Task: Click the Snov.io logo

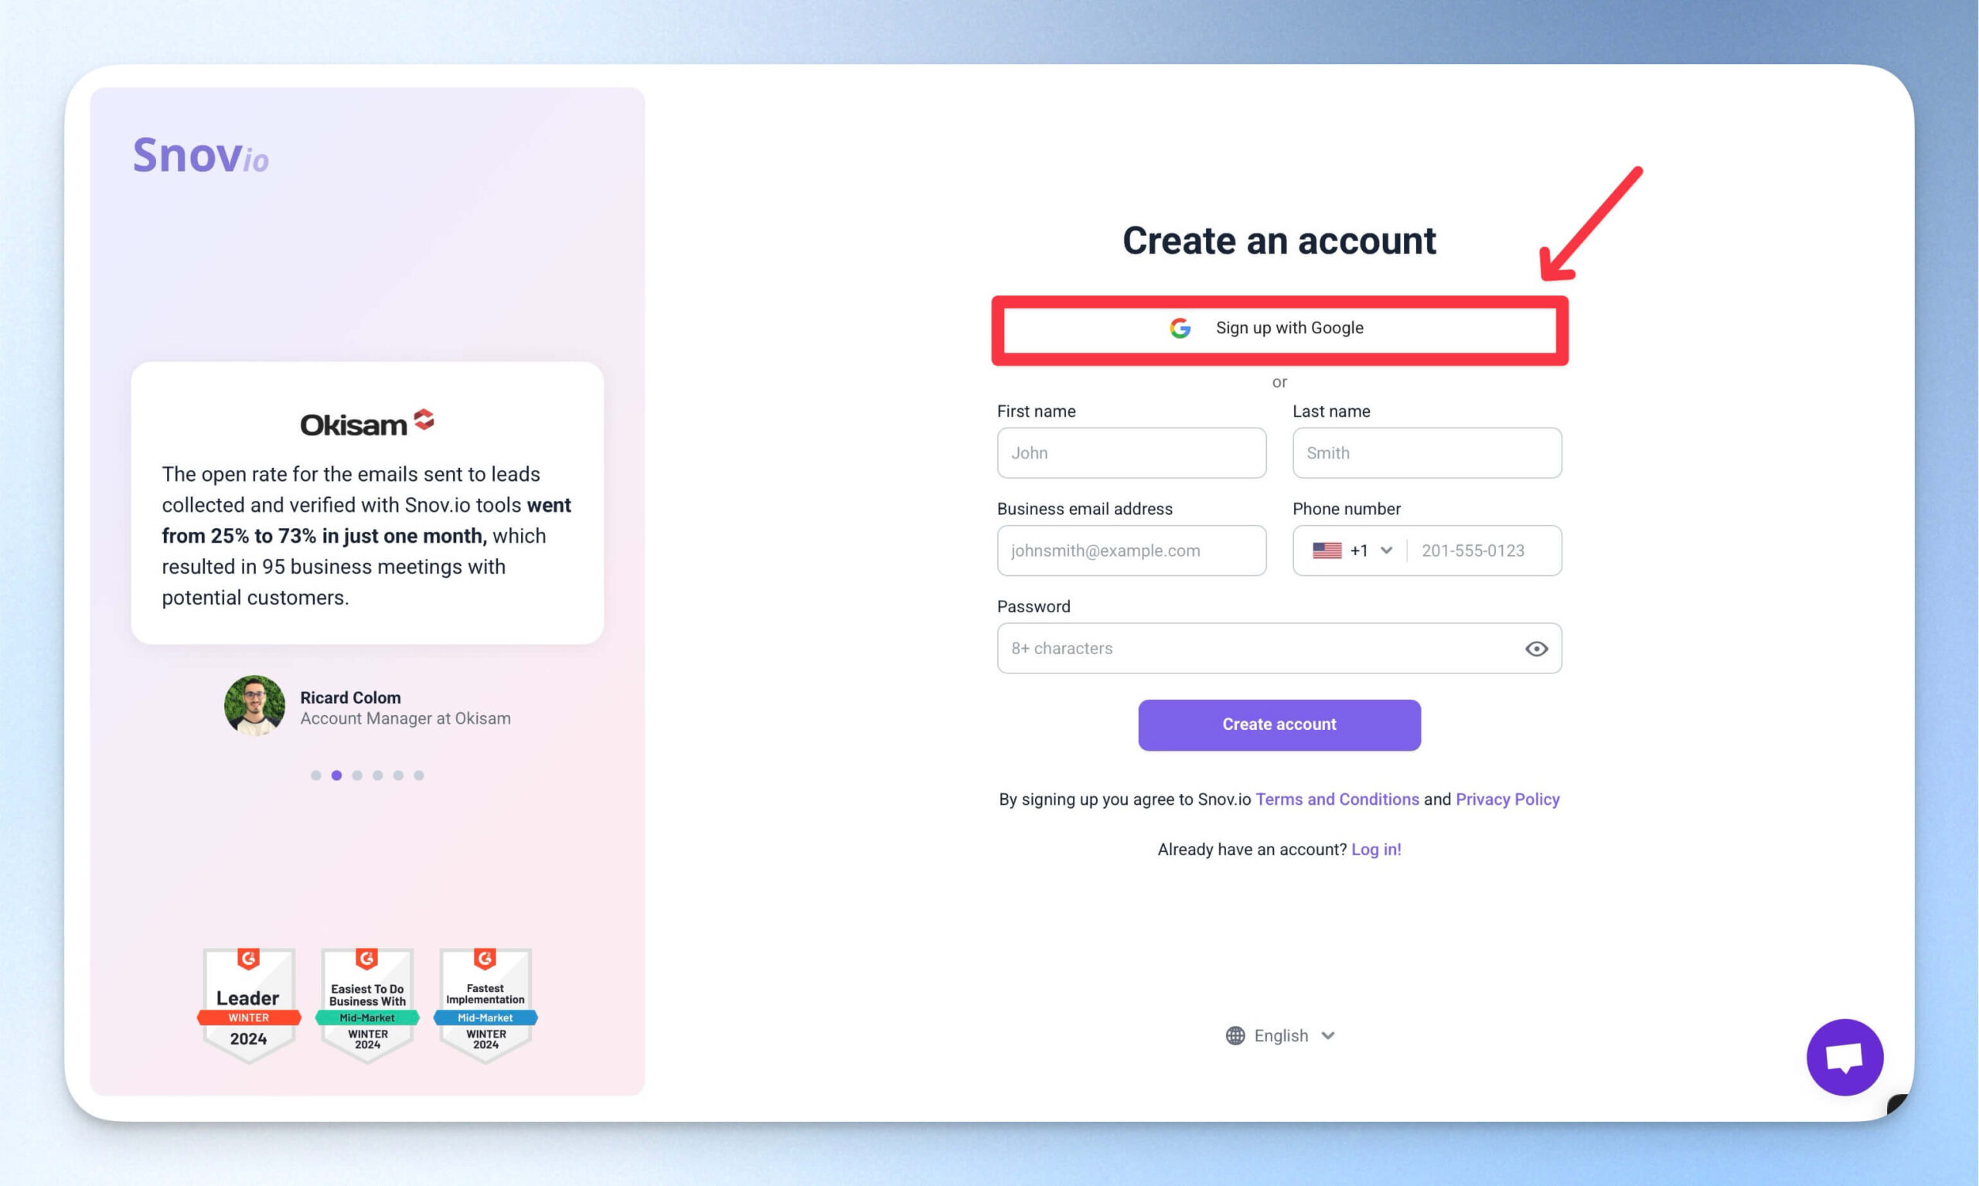Action: point(200,155)
